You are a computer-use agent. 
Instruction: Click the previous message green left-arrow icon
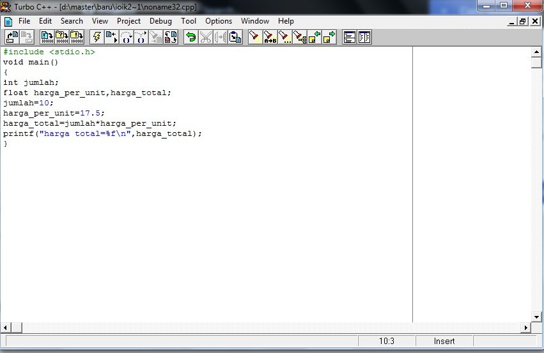(315, 37)
